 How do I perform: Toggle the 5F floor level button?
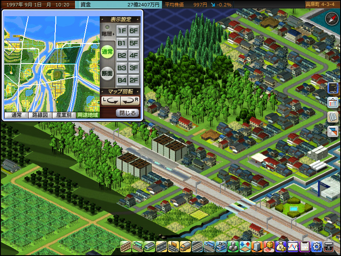tap(134, 43)
